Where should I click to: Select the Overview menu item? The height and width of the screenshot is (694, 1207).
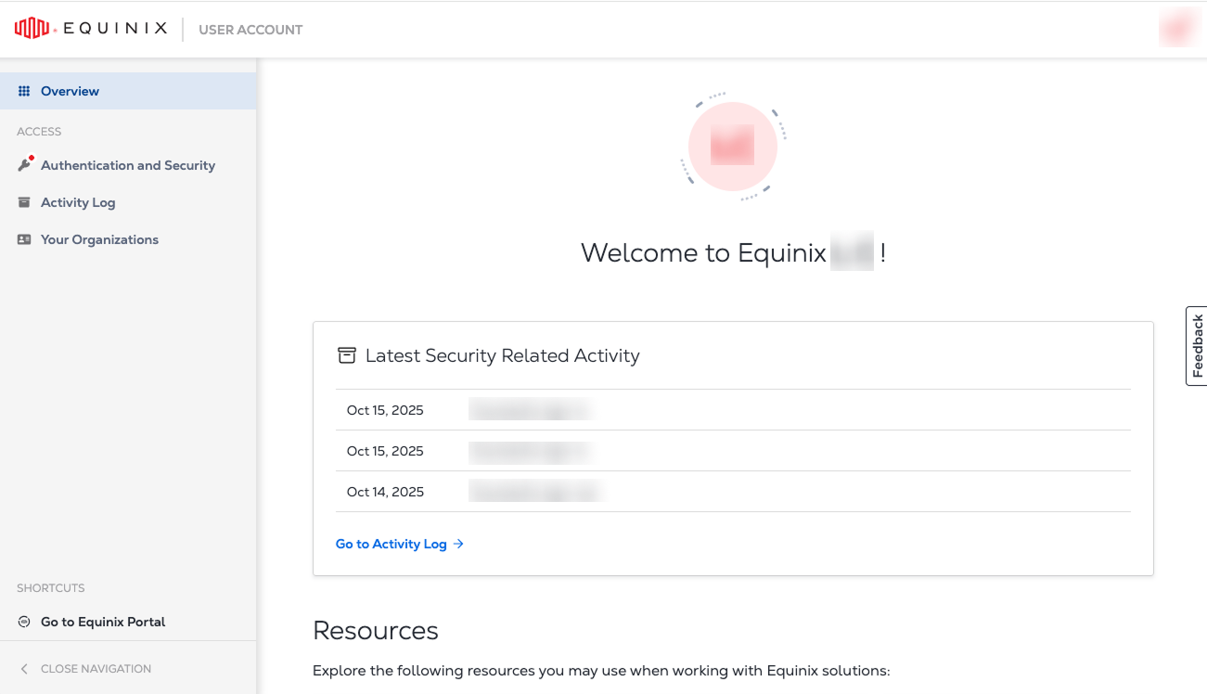[70, 91]
